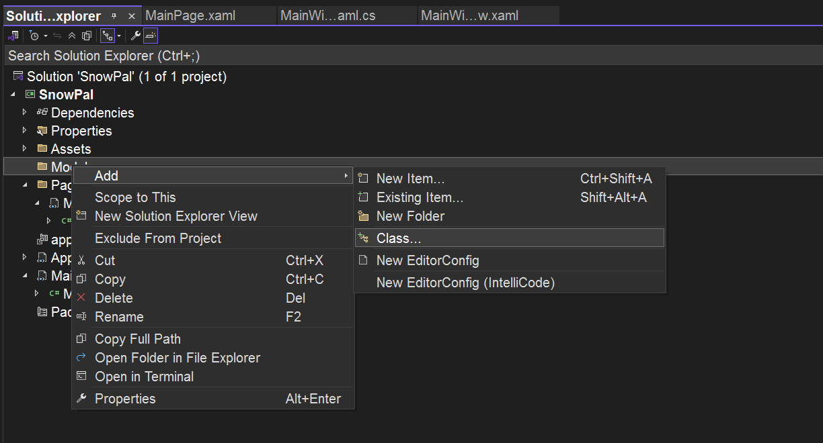Click the Properties wrench icon in toolbar

pyautogui.click(x=136, y=36)
